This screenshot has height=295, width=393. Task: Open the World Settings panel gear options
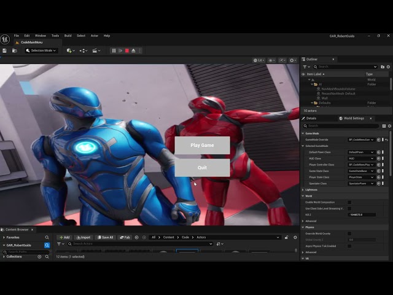(x=389, y=126)
